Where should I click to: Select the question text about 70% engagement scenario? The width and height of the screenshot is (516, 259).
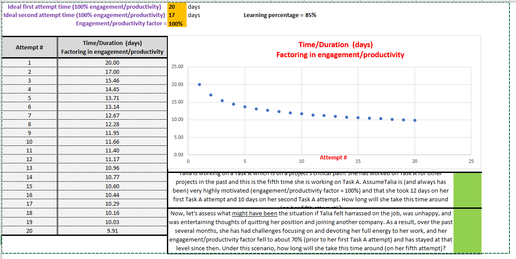coord(310,231)
